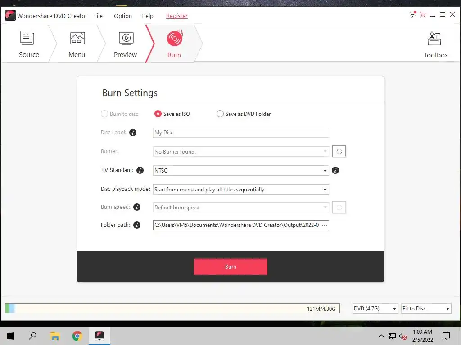Open the DVD (4.7G) disc type dropdown

click(375, 308)
